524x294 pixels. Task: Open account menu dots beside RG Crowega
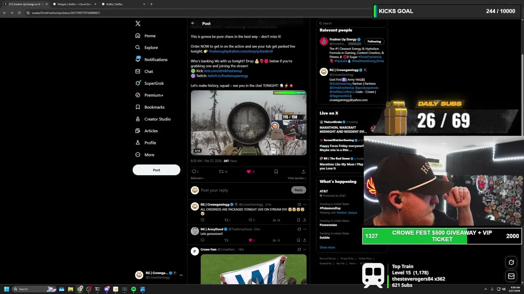point(181,275)
